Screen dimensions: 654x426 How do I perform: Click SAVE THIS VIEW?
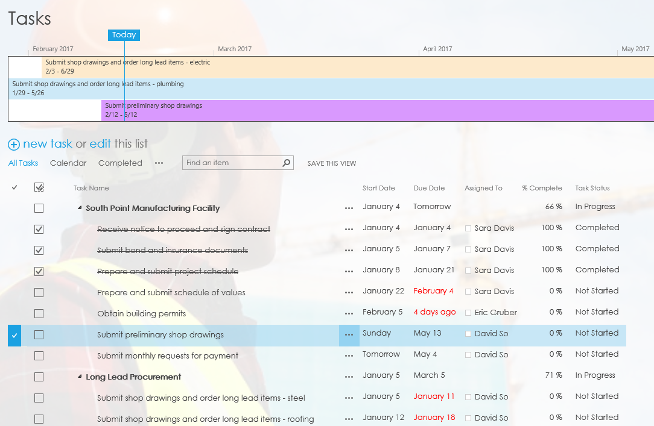tap(332, 163)
